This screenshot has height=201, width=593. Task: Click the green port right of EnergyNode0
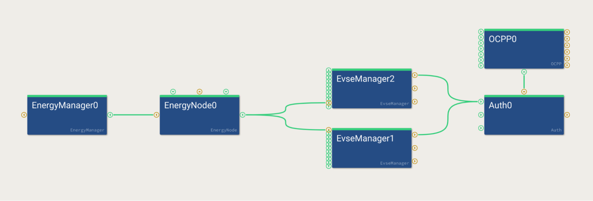[x=243, y=115]
